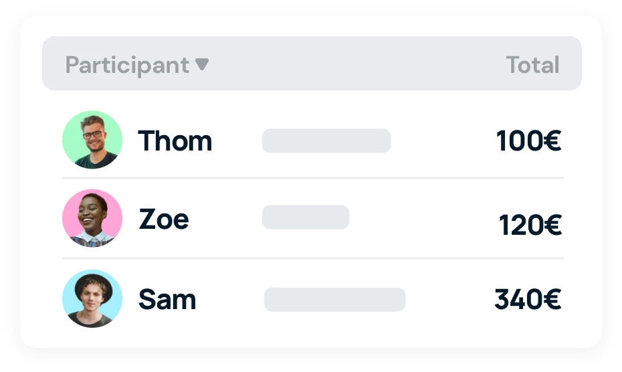Viewport: 622px width, 372px height.
Task: Select the name Thom
Action: (175, 141)
